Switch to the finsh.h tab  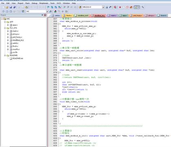click(162, 15)
